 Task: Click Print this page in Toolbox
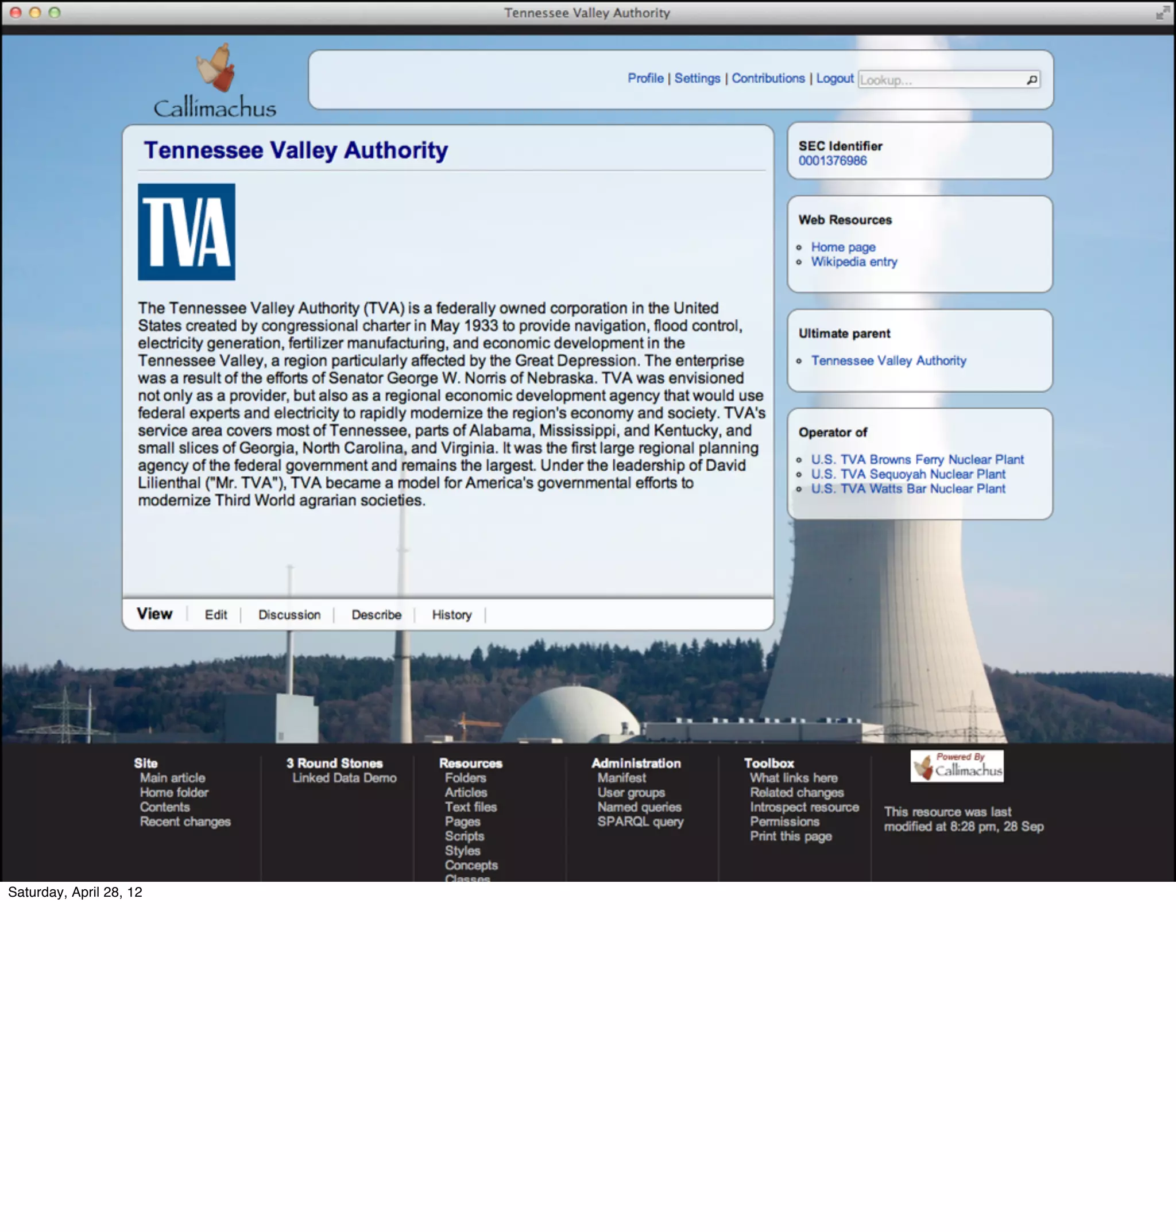791,836
